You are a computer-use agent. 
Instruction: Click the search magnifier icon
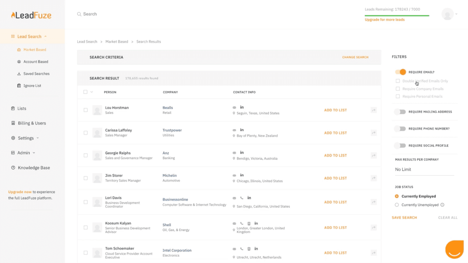pyautogui.click(x=79, y=14)
